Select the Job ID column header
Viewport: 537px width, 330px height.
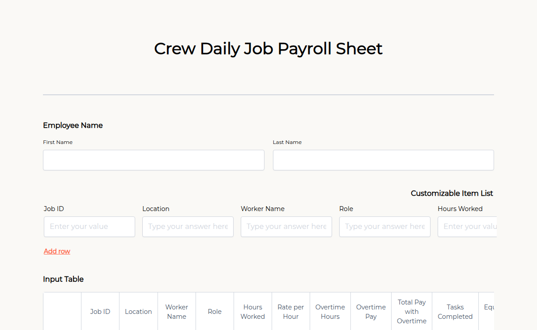point(100,311)
